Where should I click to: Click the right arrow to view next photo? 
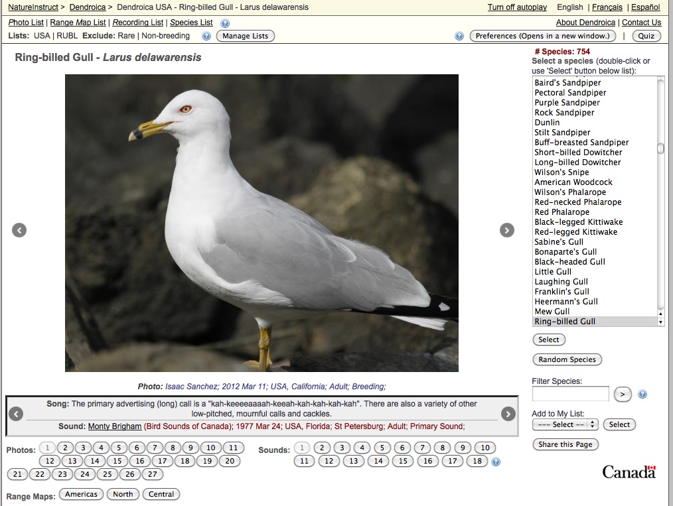(507, 230)
